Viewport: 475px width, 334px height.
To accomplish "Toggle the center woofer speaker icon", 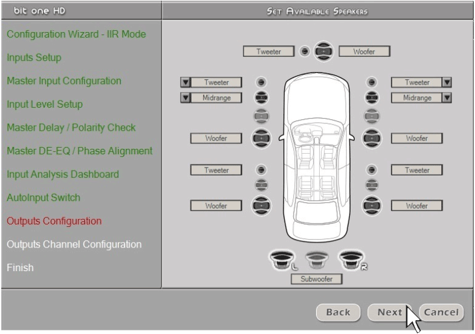I will click(x=323, y=51).
